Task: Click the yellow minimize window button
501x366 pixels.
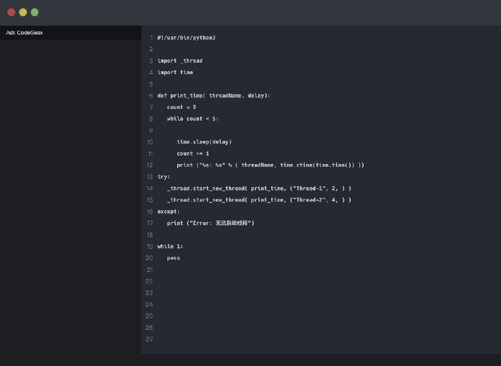Action: [x=23, y=13]
